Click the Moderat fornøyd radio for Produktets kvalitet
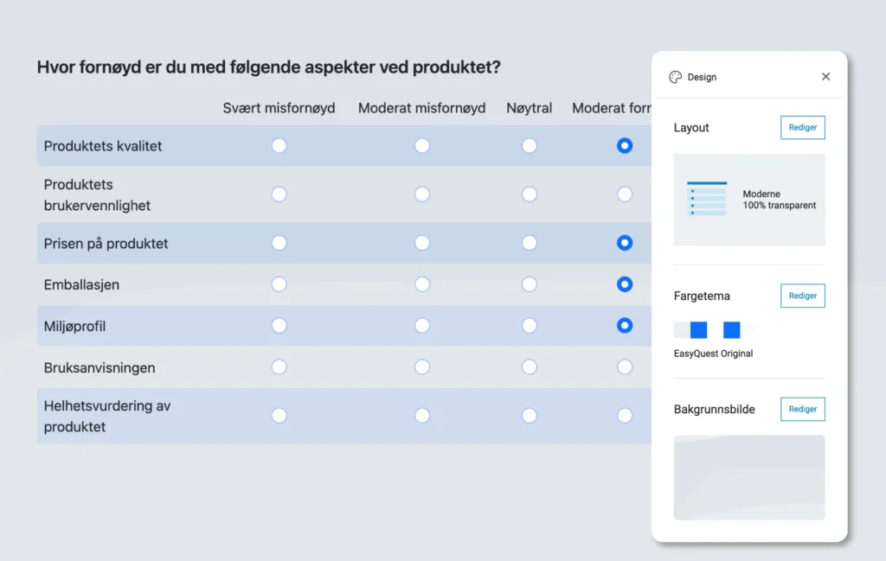 point(625,146)
